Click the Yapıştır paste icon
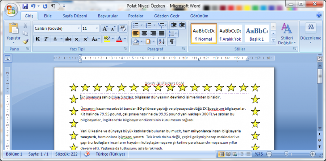The width and height of the screenshot is (326, 161). coord(13,28)
